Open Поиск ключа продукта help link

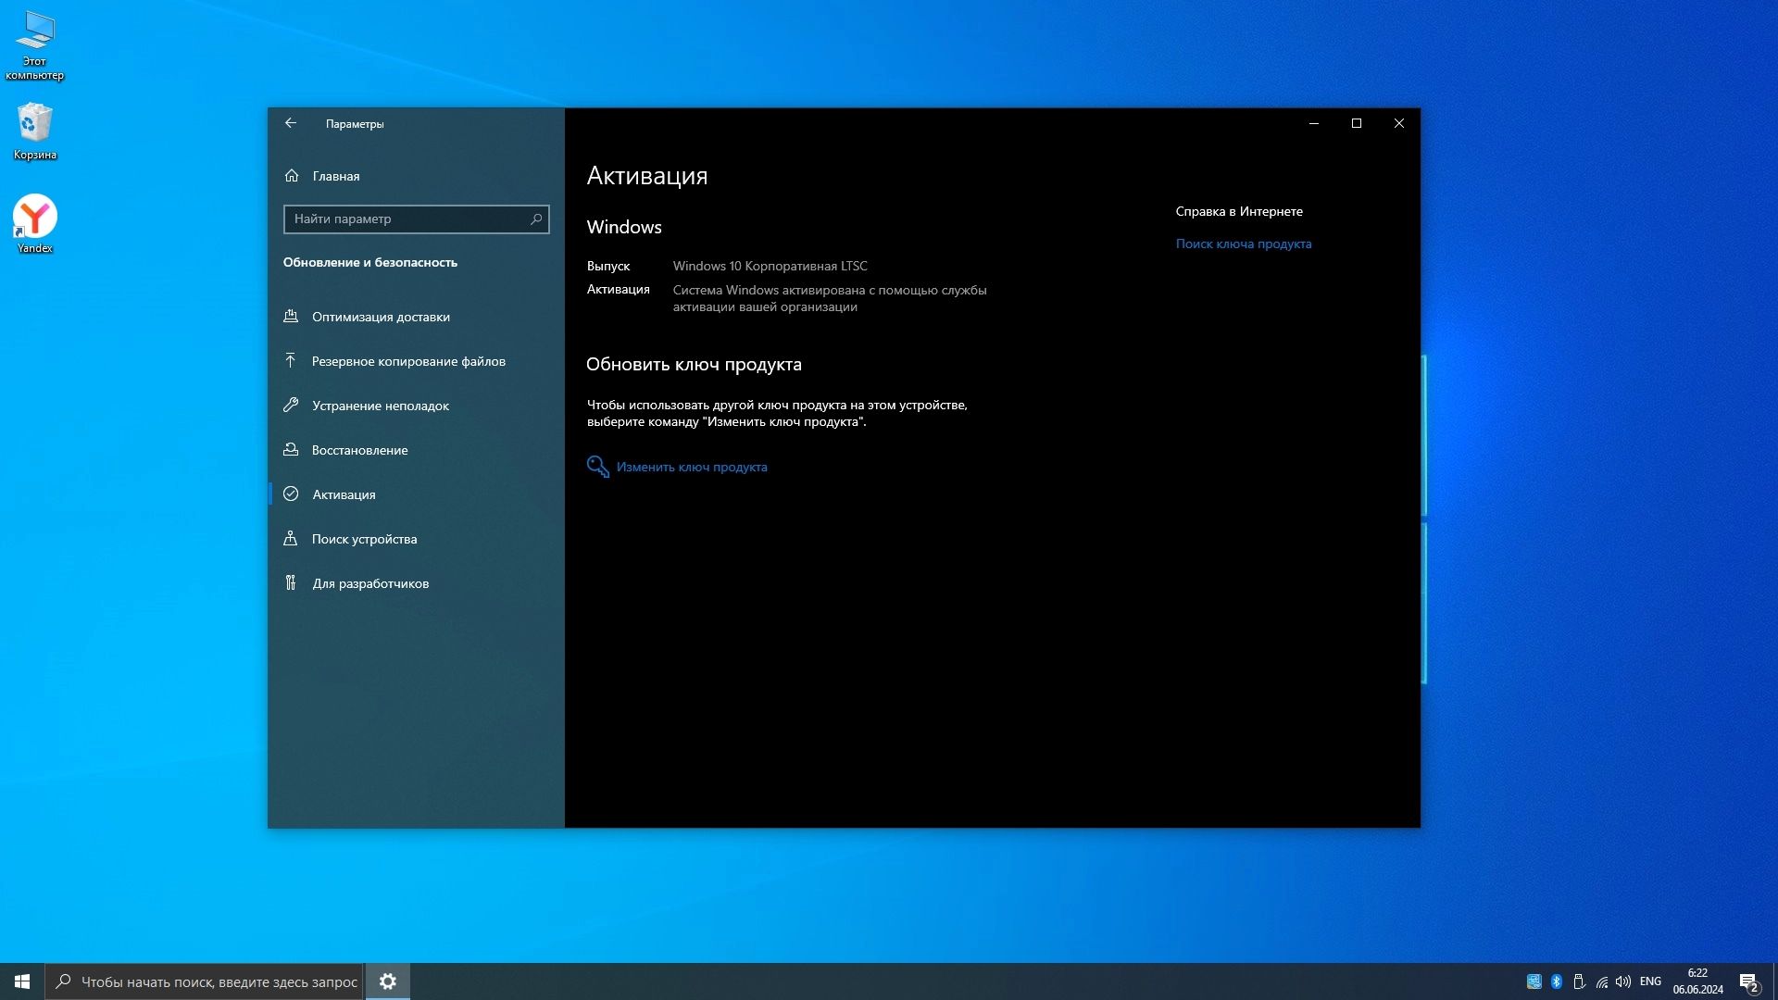pos(1243,244)
